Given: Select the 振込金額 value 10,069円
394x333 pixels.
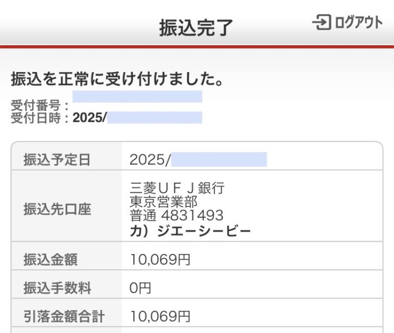Looking at the screenshot, I should (x=160, y=260).
